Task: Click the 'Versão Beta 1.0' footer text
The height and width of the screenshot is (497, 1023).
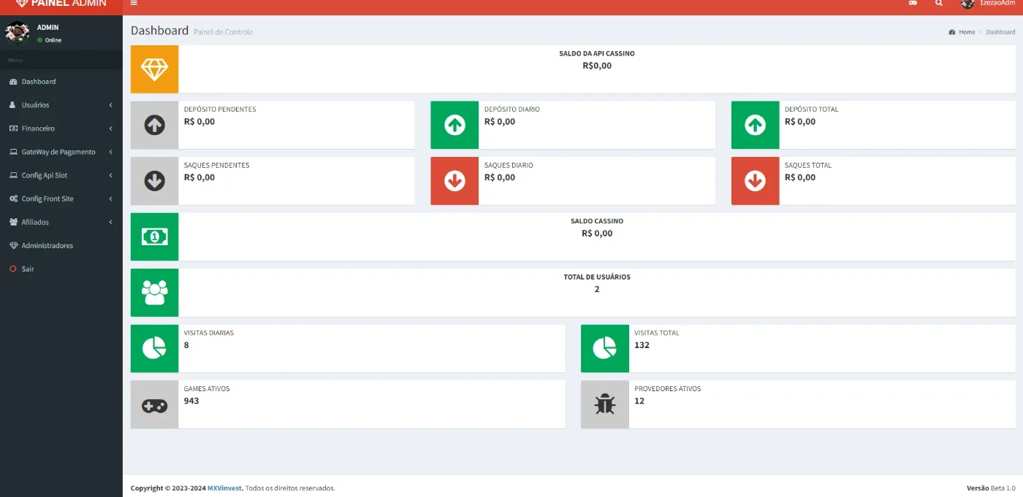Action: click(991, 488)
